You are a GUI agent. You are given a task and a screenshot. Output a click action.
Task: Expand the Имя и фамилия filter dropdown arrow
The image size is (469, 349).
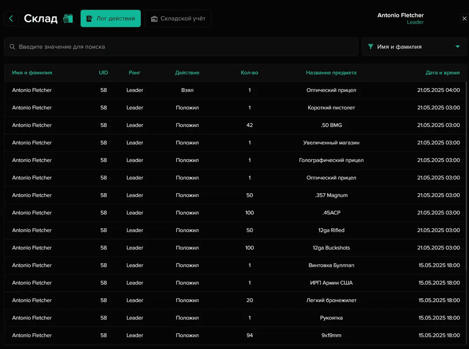point(457,46)
